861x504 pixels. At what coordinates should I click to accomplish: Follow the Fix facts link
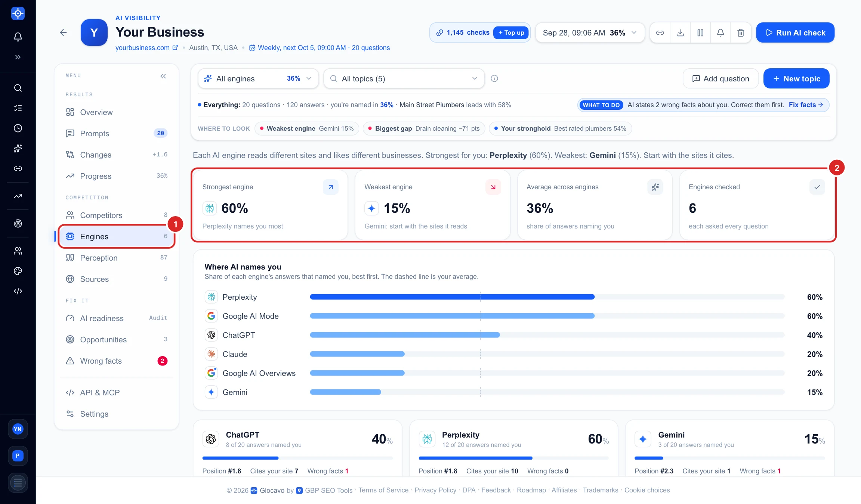[x=806, y=105]
